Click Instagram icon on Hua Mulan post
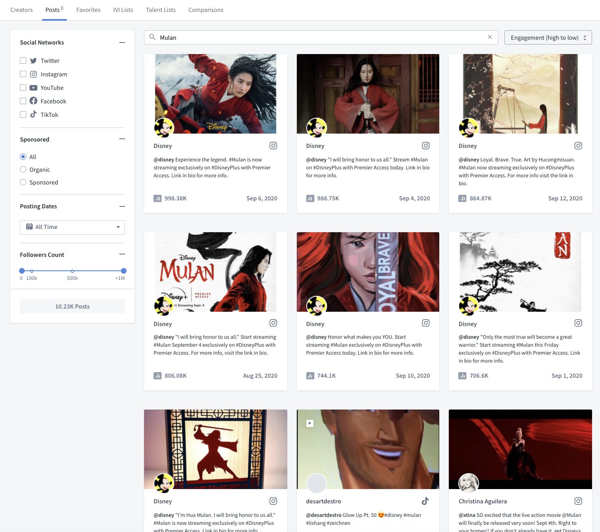The image size is (600, 532). [273, 501]
